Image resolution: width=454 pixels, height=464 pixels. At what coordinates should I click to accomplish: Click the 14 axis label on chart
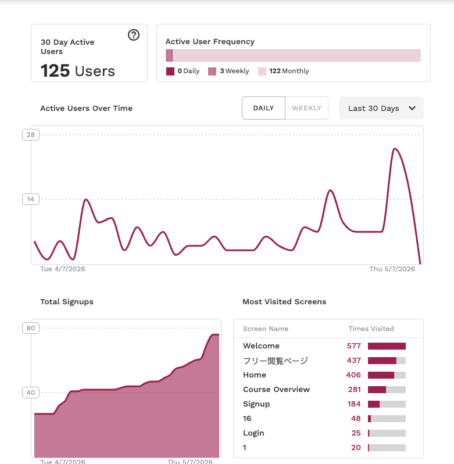point(31,199)
